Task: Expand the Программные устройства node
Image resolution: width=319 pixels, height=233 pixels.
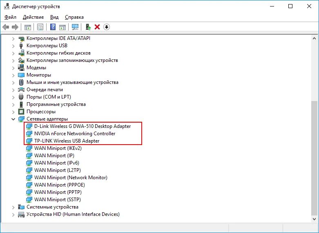Action: 13,105
